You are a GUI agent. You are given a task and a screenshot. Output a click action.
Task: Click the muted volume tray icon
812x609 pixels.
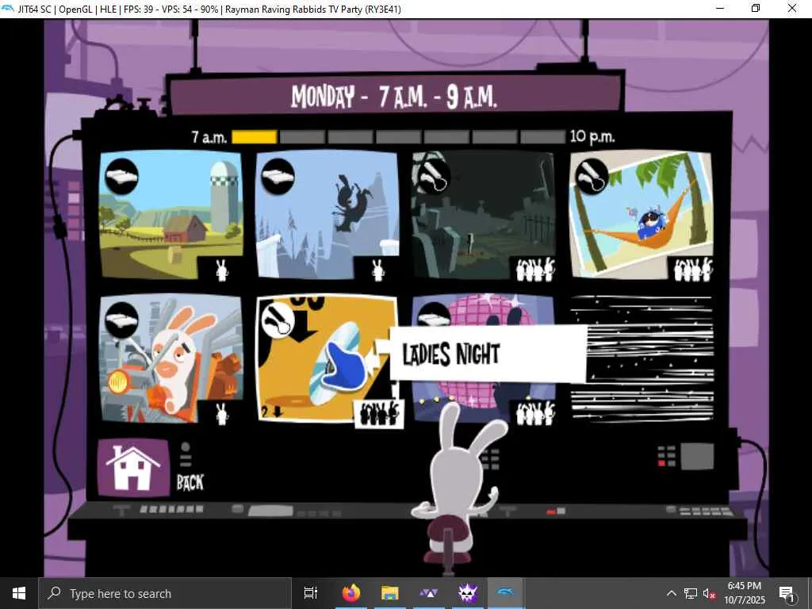709,593
